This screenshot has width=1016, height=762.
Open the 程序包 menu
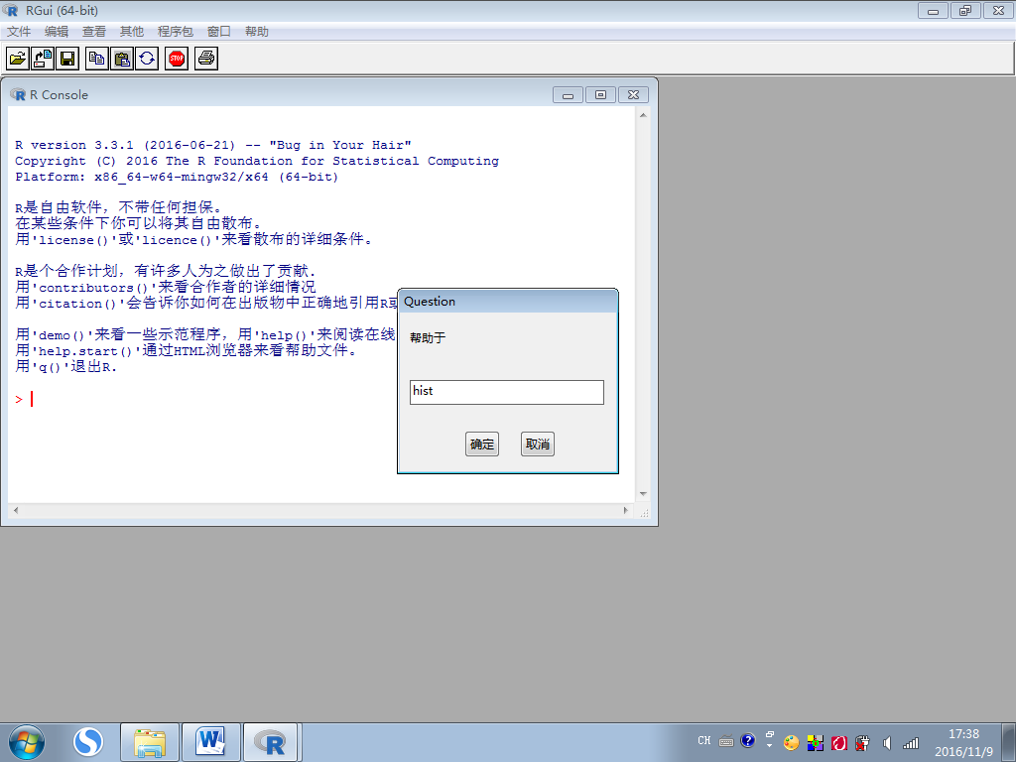[x=175, y=31]
